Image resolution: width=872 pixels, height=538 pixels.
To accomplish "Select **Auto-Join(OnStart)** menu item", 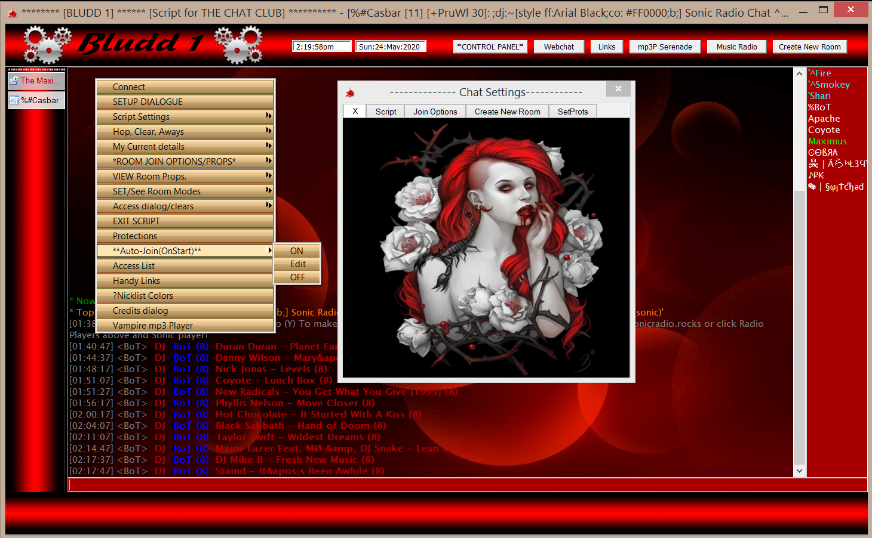I will pos(185,251).
